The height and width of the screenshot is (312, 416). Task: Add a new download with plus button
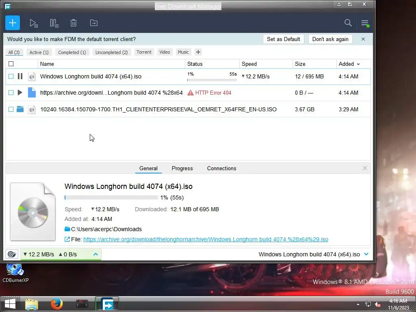(x=13, y=23)
